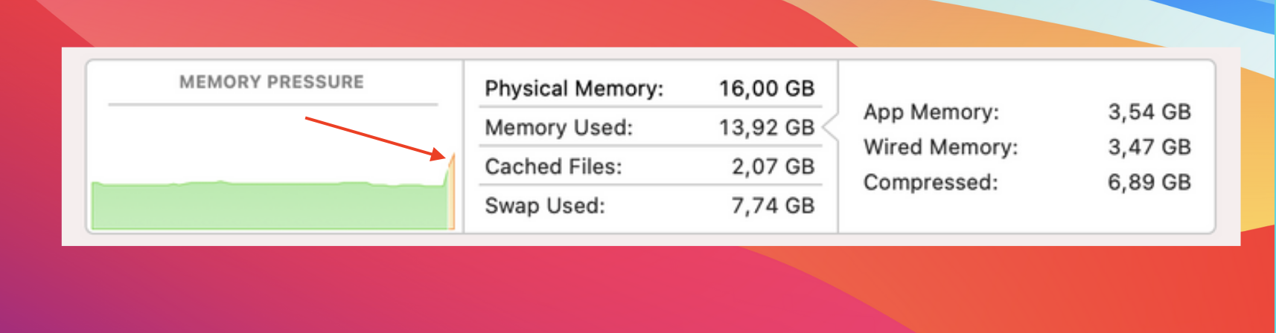Select the Swap Used label
The image size is (1276, 333).
(545, 206)
